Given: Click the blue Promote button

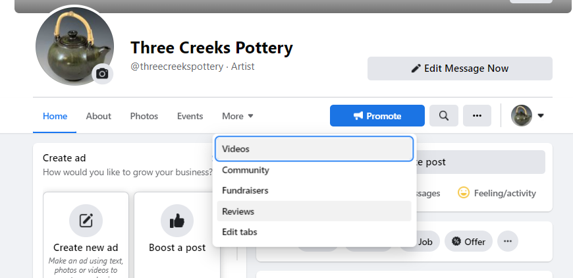Looking at the screenshot, I should pyautogui.click(x=377, y=116).
